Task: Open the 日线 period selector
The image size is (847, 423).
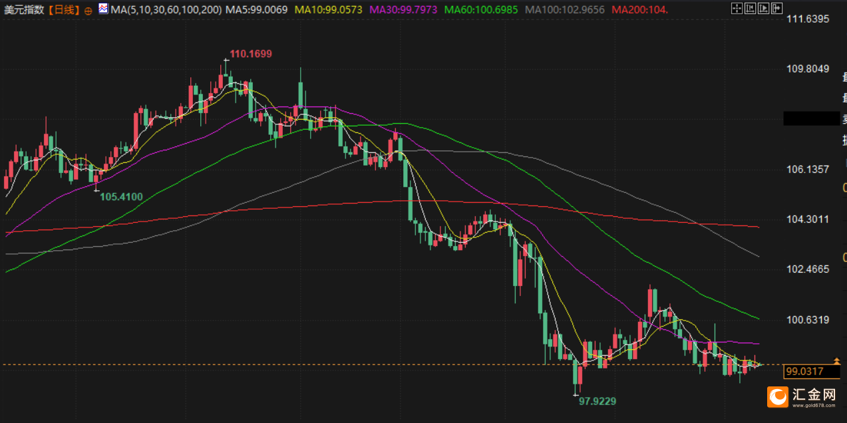Action: [64, 10]
